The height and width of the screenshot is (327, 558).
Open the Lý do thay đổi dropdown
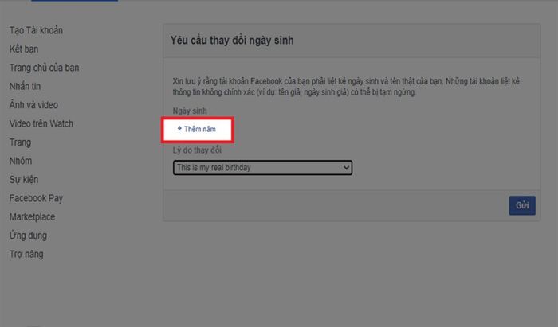(x=262, y=168)
